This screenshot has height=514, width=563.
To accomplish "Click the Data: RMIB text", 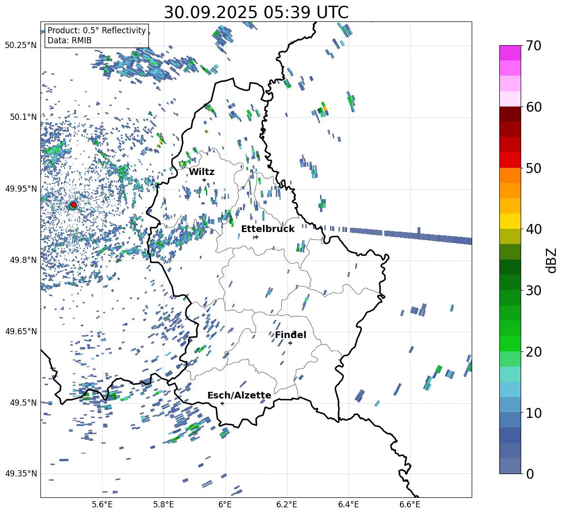I will click(x=69, y=41).
